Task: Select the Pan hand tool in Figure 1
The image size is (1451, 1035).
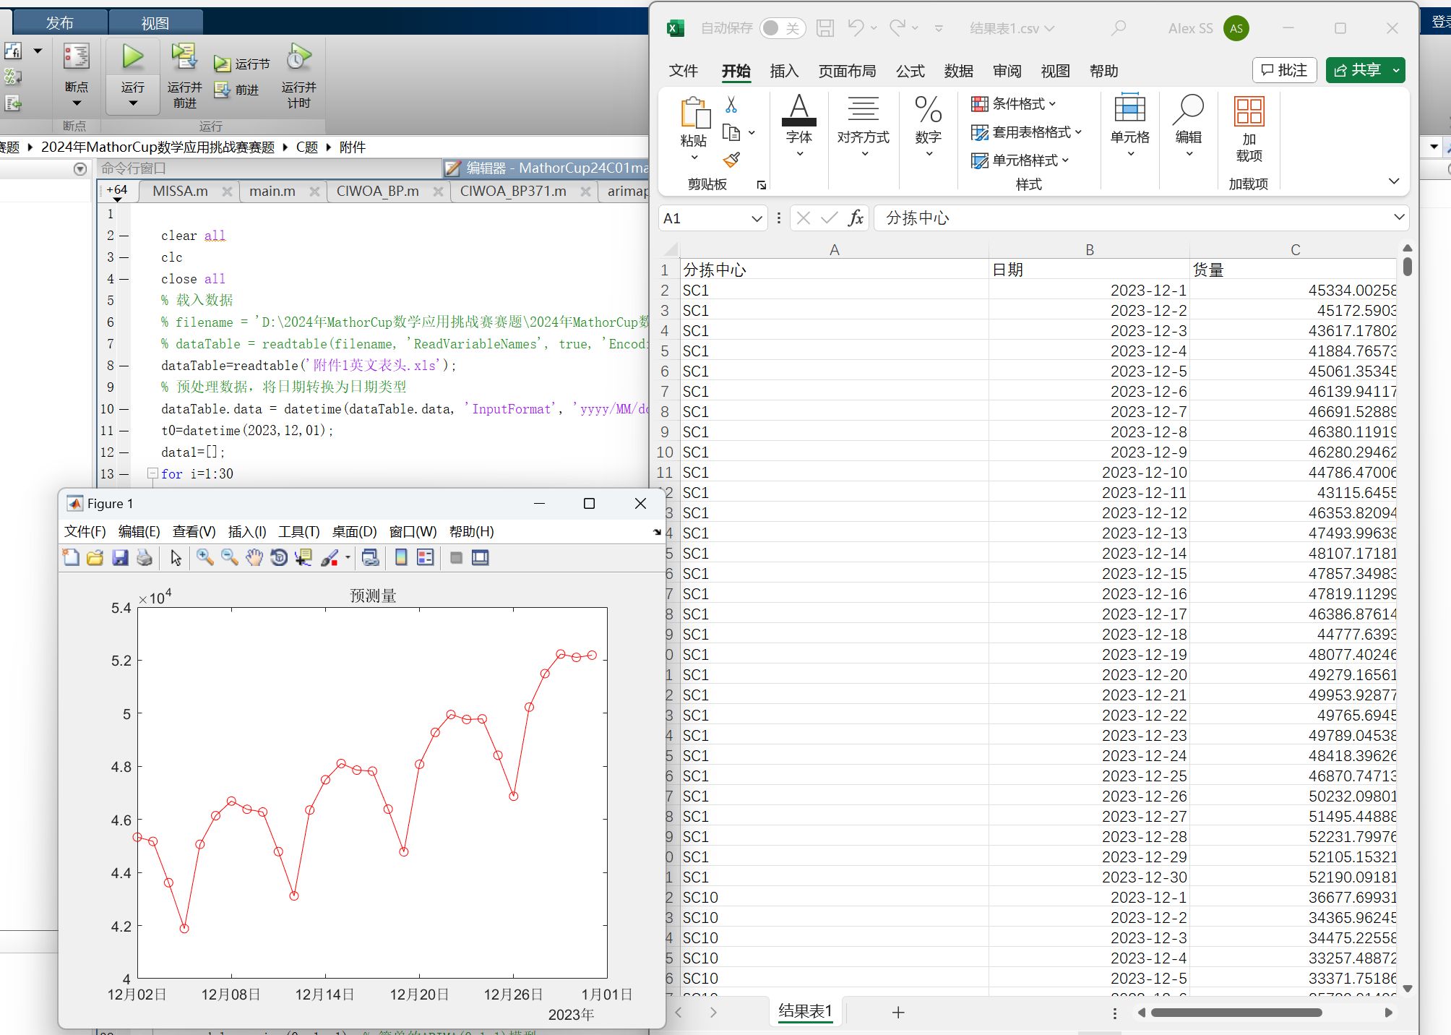Action: [254, 557]
